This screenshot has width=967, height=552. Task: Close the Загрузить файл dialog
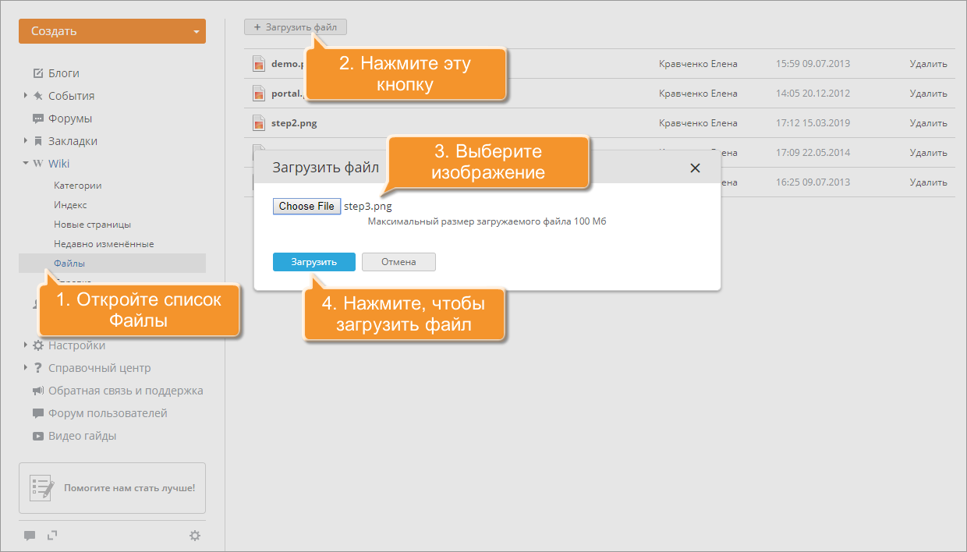(x=695, y=168)
